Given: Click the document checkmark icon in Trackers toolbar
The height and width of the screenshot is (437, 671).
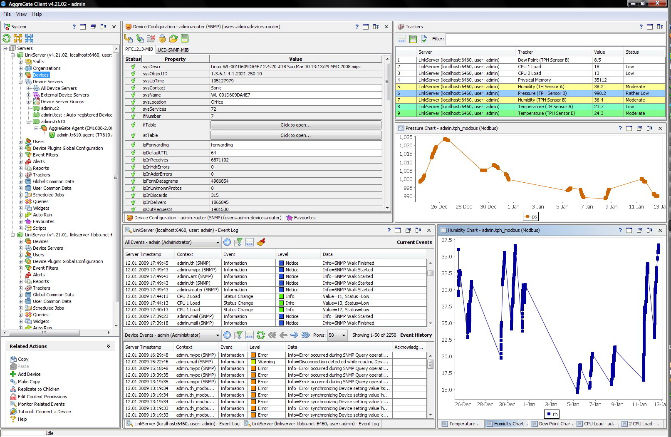Looking at the screenshot, I should (x=424, y=39).
